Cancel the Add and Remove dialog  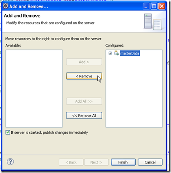point(150,162)
